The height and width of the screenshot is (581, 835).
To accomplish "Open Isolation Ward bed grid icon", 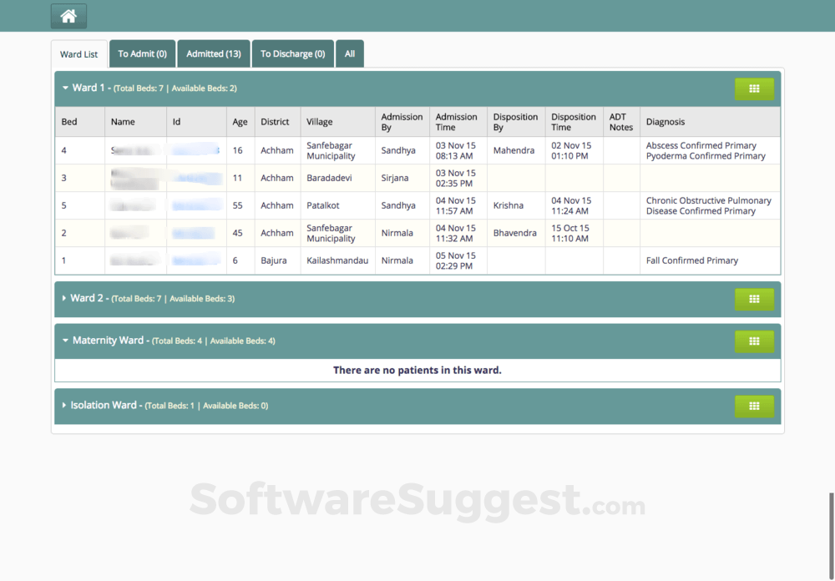I will [754, 406].
